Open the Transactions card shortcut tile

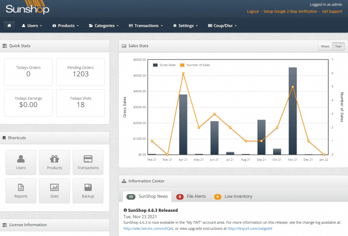point(88,162)
